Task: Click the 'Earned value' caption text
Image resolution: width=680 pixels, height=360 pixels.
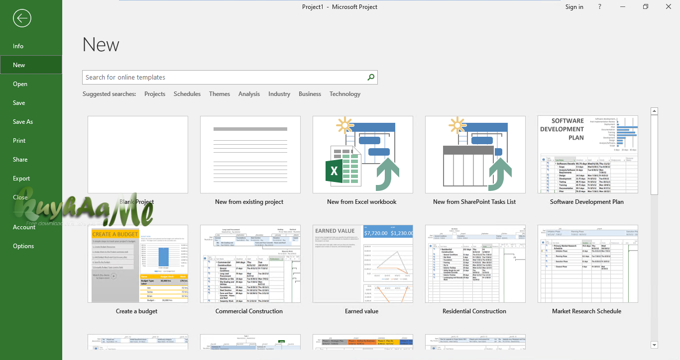Action: tap(362, 311)
